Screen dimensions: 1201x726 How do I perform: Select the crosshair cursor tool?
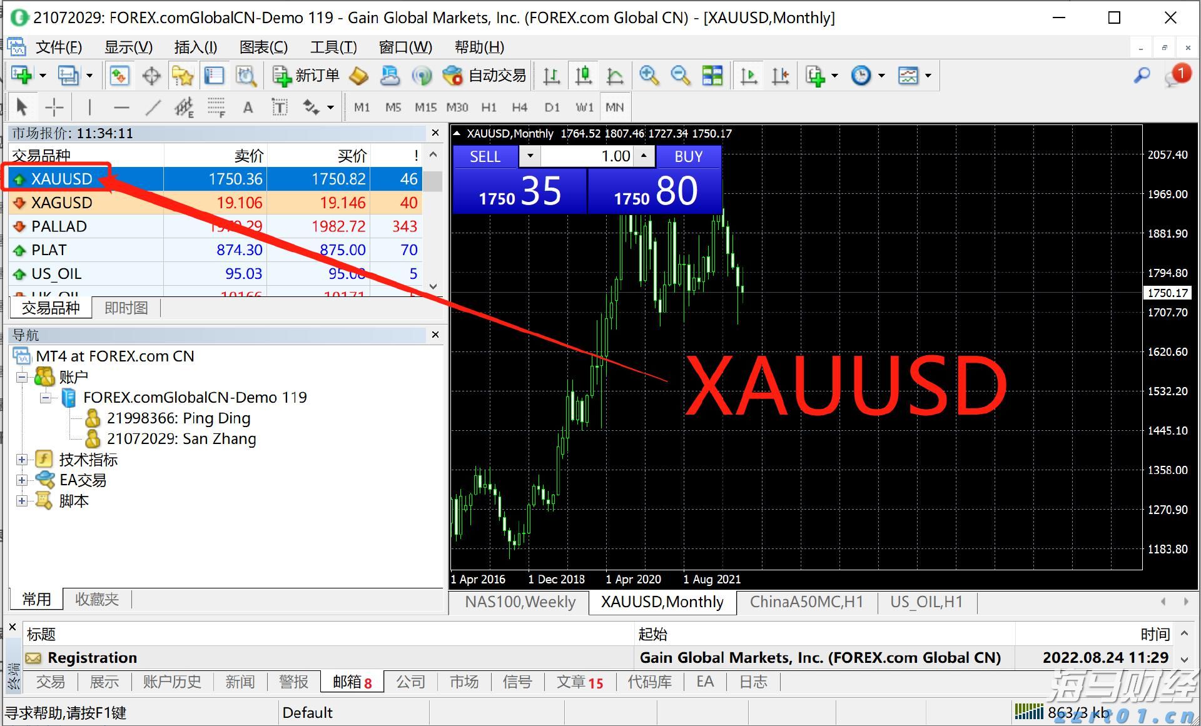pos(54,106)
